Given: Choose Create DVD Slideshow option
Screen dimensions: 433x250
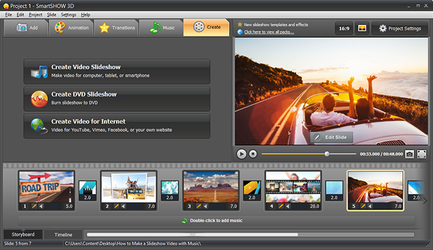Looking at the screenshot, I should pyautogui.click(x=117, y=98).
